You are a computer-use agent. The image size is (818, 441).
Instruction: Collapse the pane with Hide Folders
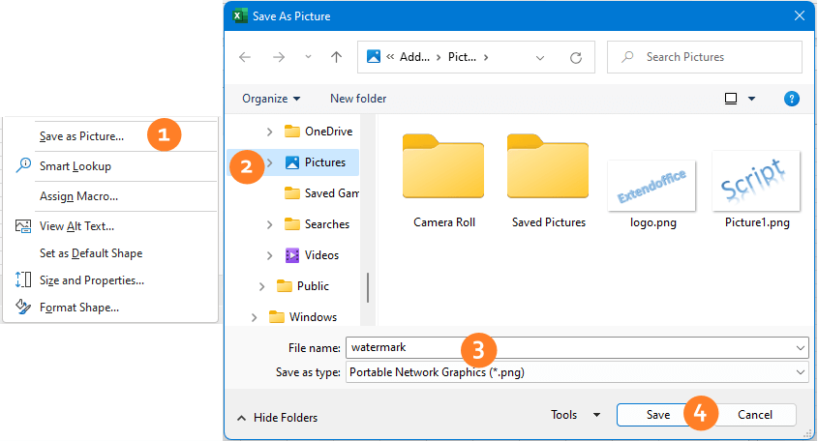[277, 418]
